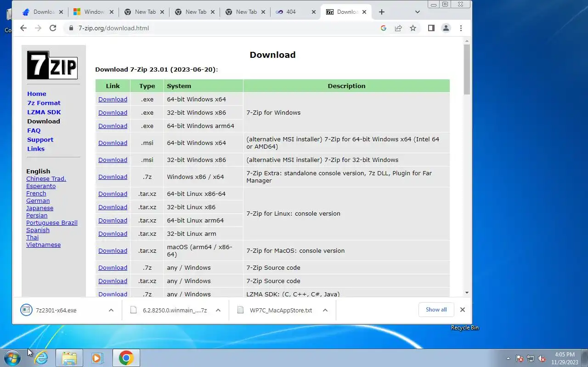Open the Support page
This screenshot has height=367, width=588.
pyautogui.click(x=40, y=139)
